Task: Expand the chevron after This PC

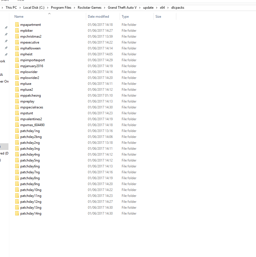Action: [20, 8]
